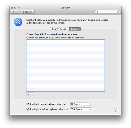Click the blue Spotlight magnifier icon
The height and width of the screenshot is (128, 131).
[x=18, y=22]
